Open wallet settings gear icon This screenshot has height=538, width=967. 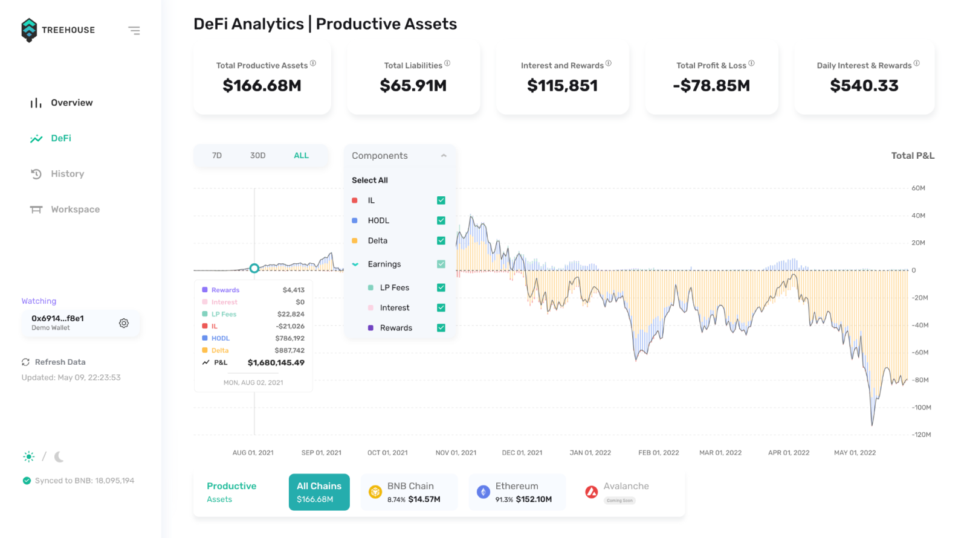pyautogui.click(x=124, y=323)
